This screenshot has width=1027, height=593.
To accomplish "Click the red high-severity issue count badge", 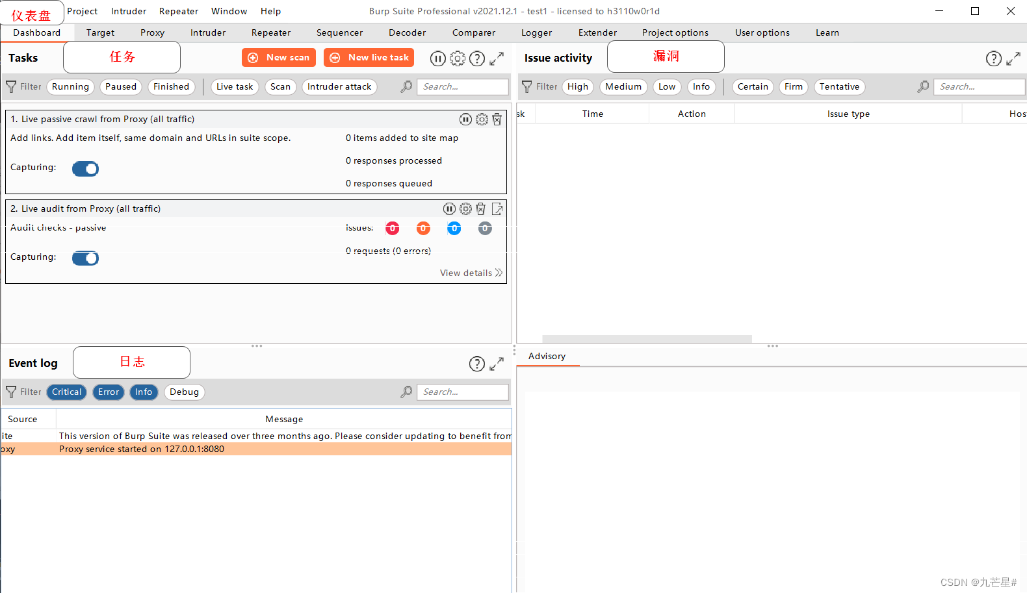I will click(x=393, y=228).
